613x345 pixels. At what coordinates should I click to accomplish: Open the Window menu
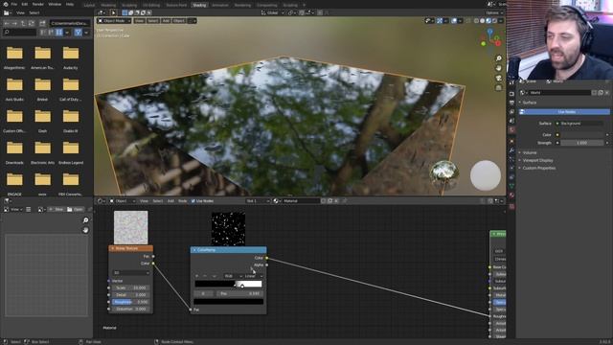pos(55,4)
